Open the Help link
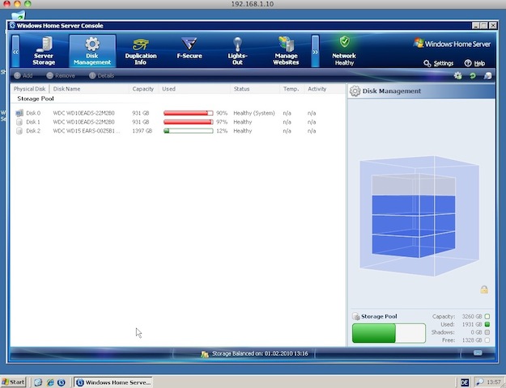 (x=474, y=63)
